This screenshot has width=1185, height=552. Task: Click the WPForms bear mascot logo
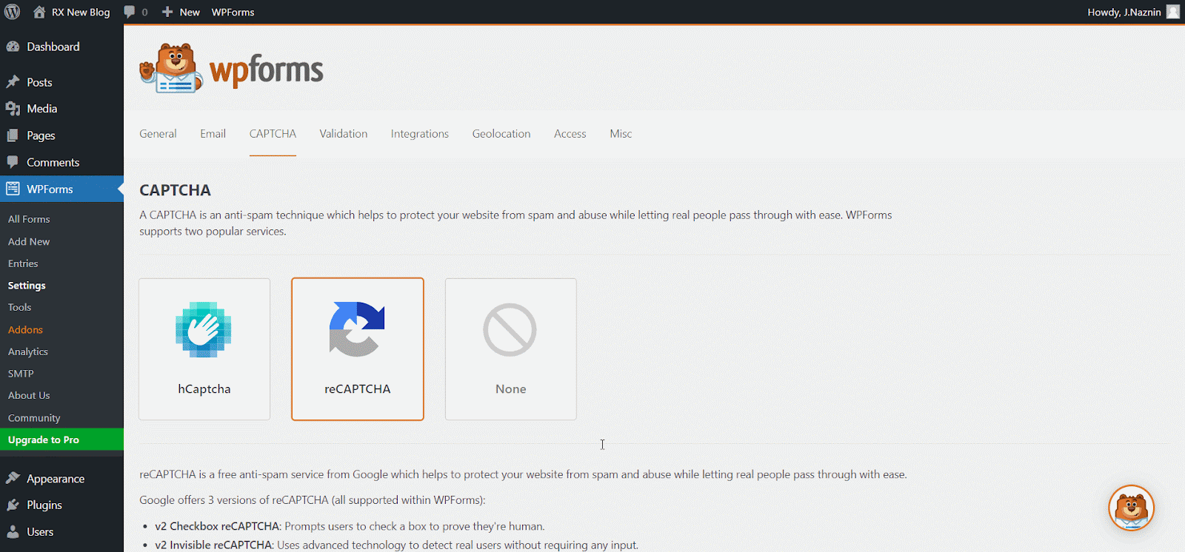coord(171,68)
